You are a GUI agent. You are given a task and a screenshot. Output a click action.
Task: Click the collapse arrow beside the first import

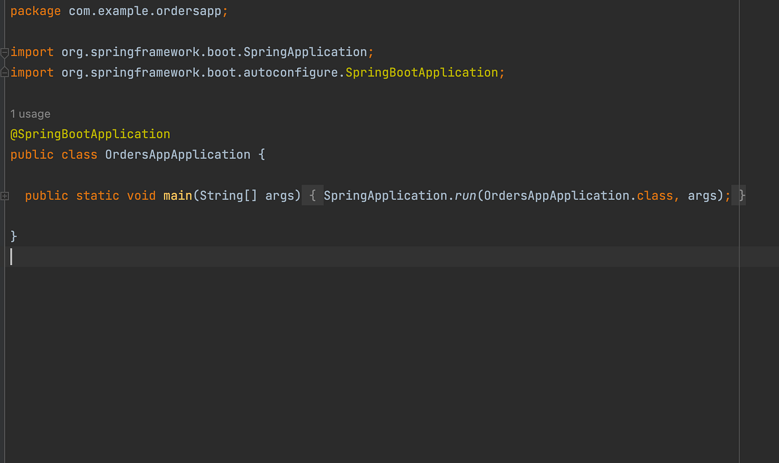[4, 52]
